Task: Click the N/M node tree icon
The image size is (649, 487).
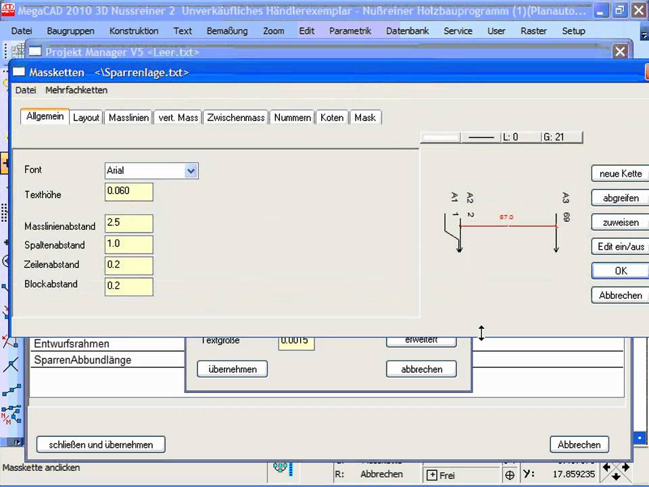Action: coord(11,415)
